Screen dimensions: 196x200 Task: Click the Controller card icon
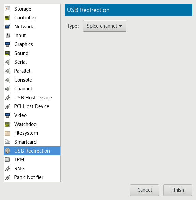click(x=8, y=18)
